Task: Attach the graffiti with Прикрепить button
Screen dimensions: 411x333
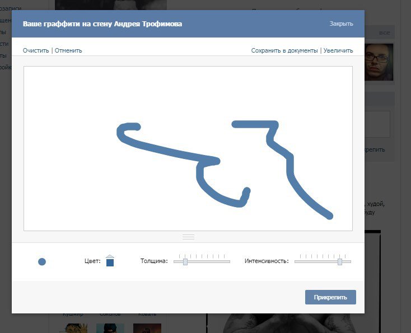Action: click(x=330, y=297)
